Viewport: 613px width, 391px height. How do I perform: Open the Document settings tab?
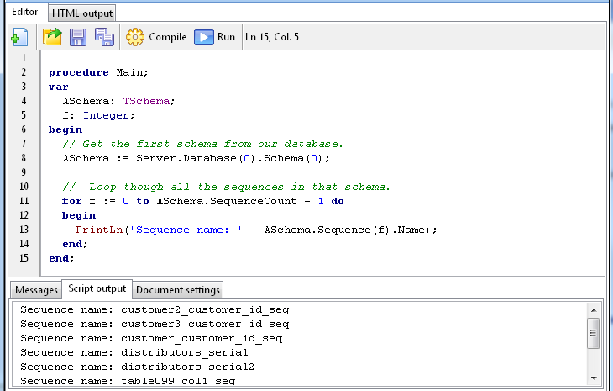coord(178,290)
